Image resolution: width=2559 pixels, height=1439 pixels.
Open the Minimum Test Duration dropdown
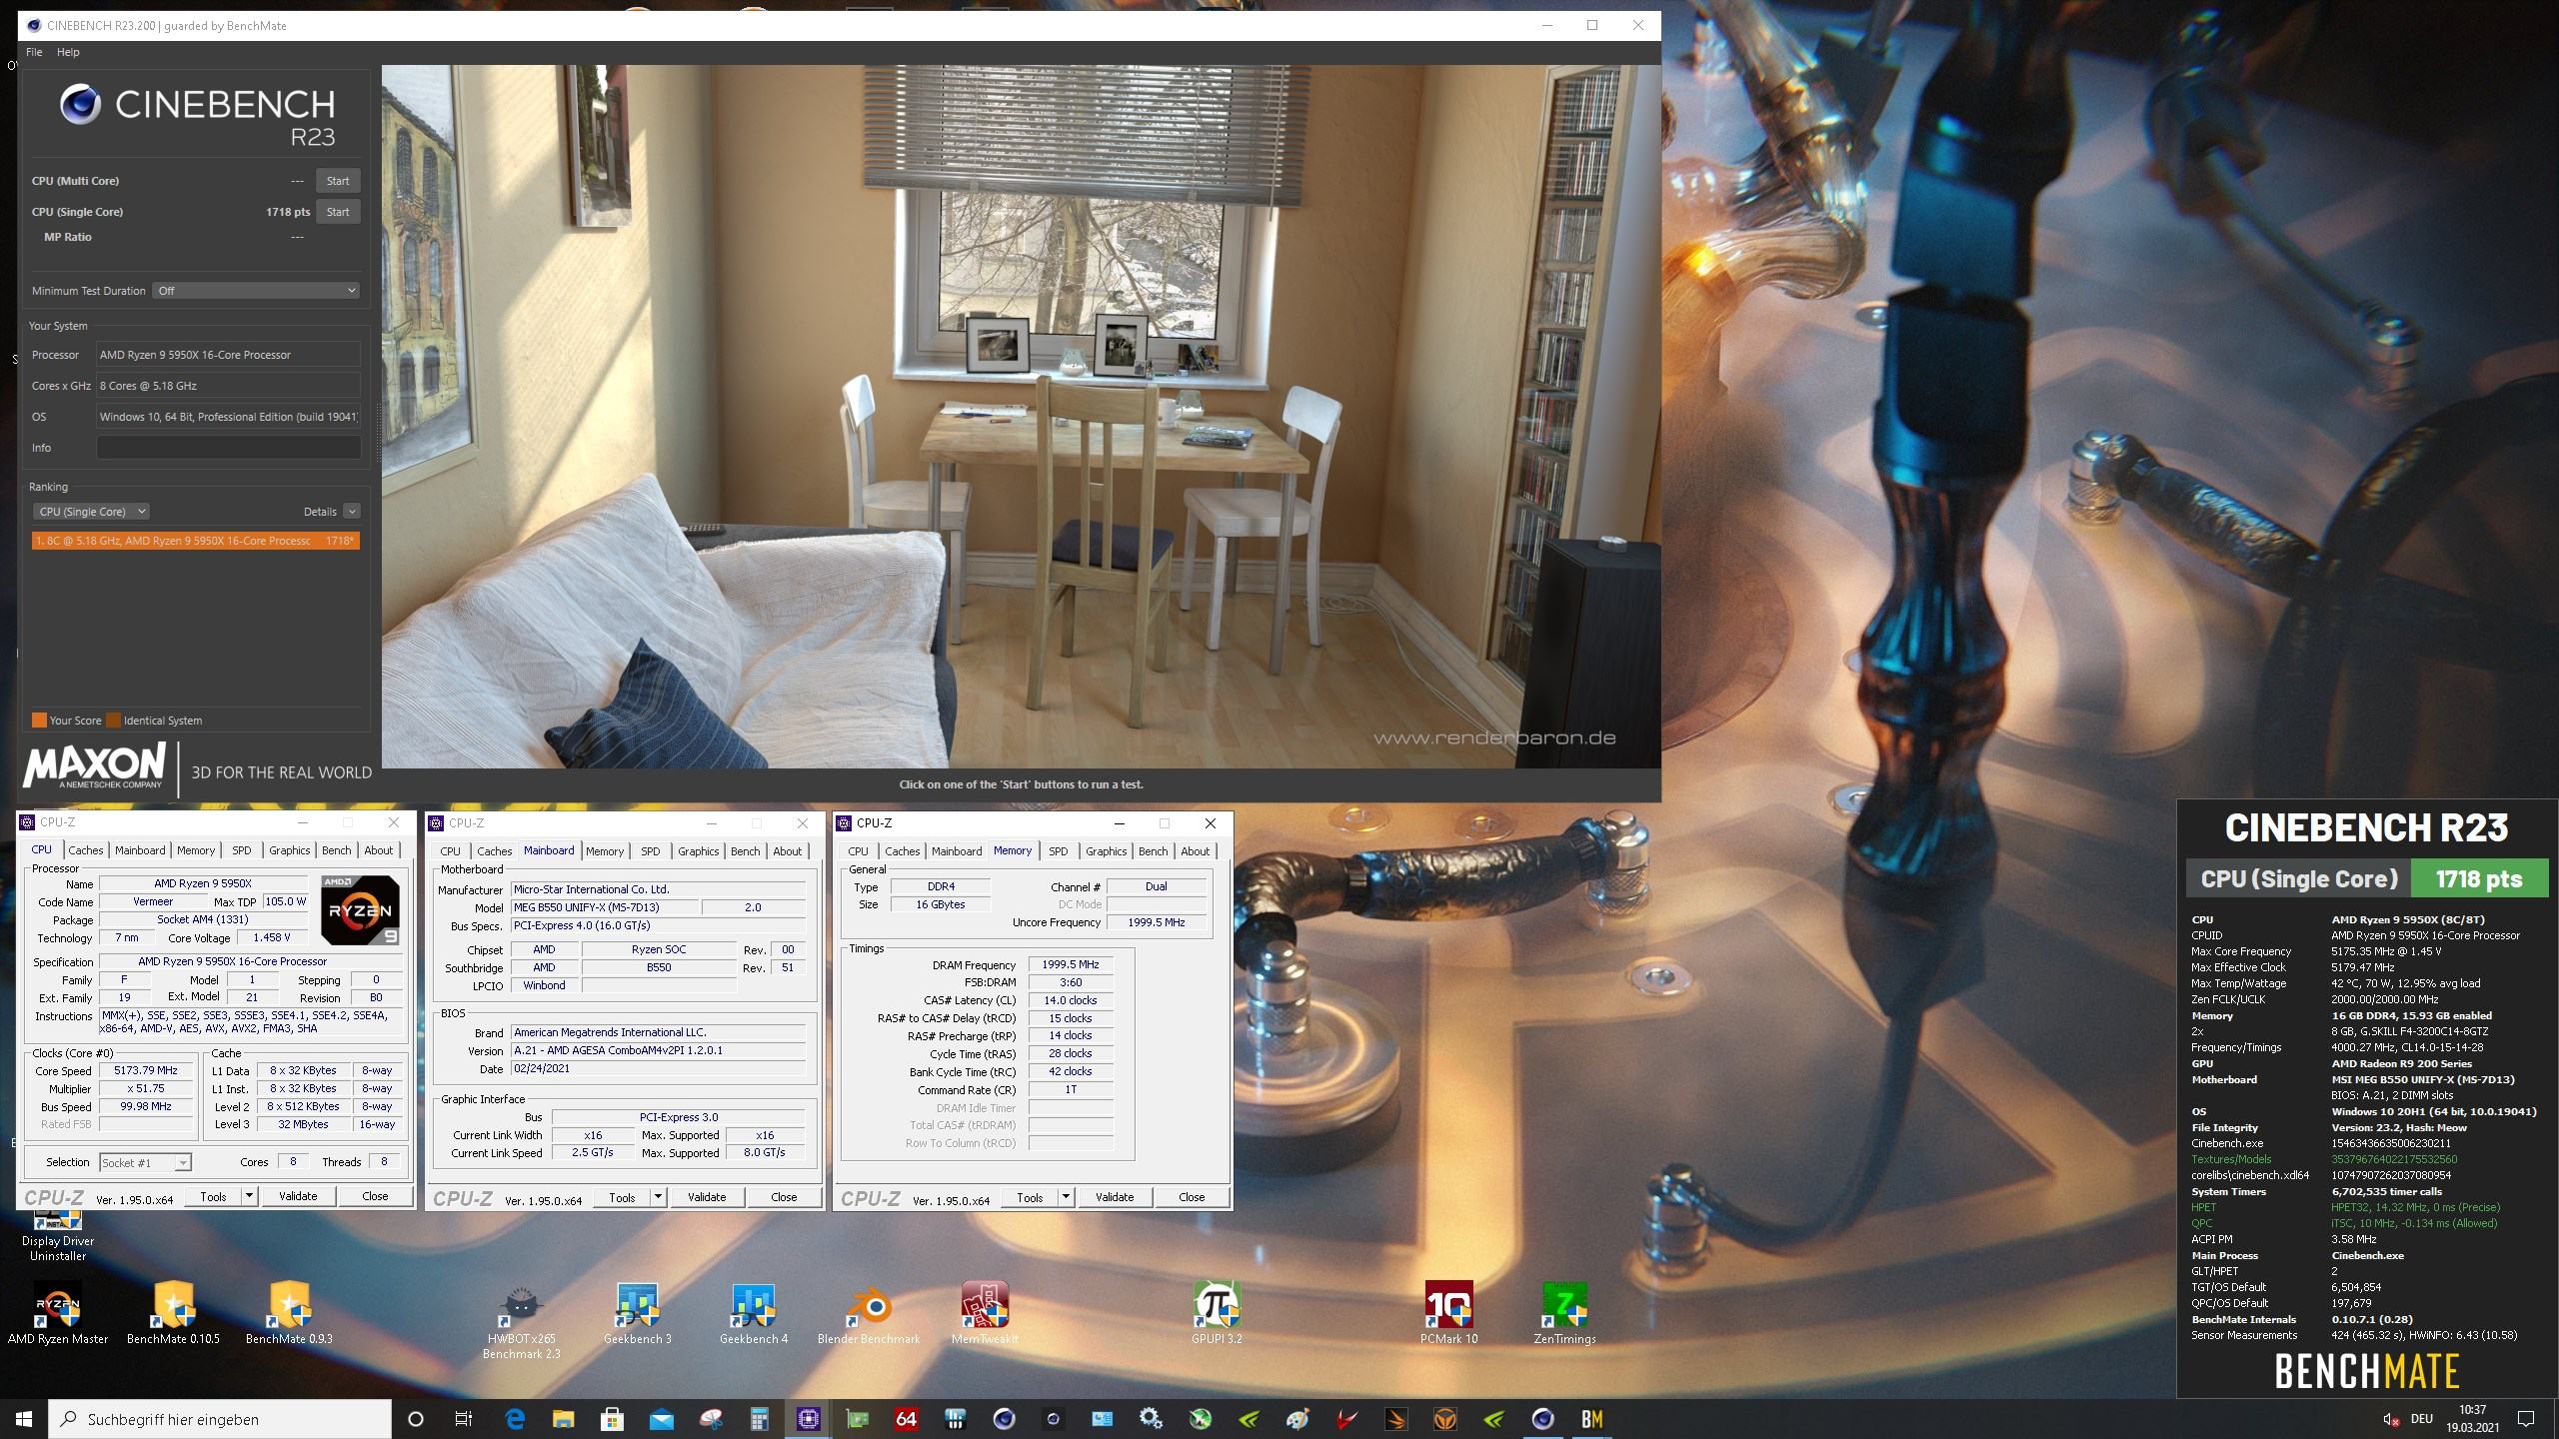click(256, 291)
